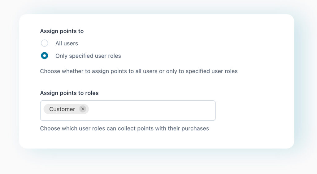
Task: Click the "Only specified user roles" label text
Action: [x=88, y=56]
